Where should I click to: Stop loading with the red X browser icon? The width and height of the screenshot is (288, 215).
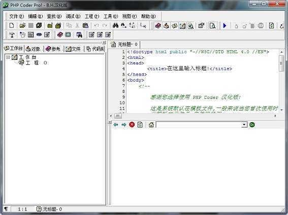(x=132, y=125)
